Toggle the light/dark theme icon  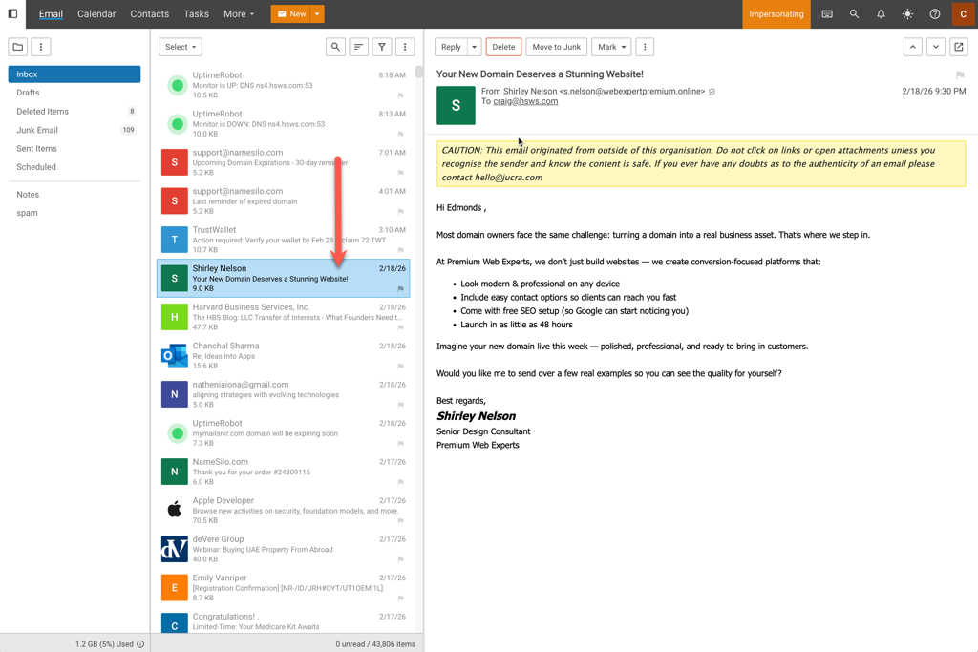[x=907, y=14]
